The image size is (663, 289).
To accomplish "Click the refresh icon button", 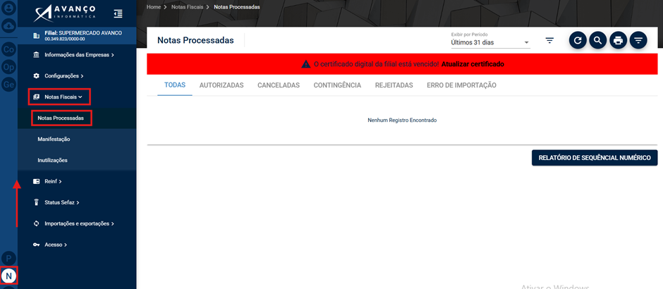I will [x=578, y=41].
